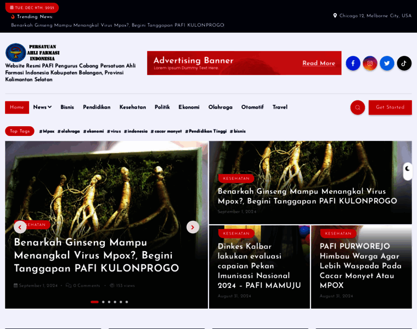This screenshot has height=329, width=417.
Task: Open the Facebook social icon
Action: pyautogui.click(x=353, y=63)
